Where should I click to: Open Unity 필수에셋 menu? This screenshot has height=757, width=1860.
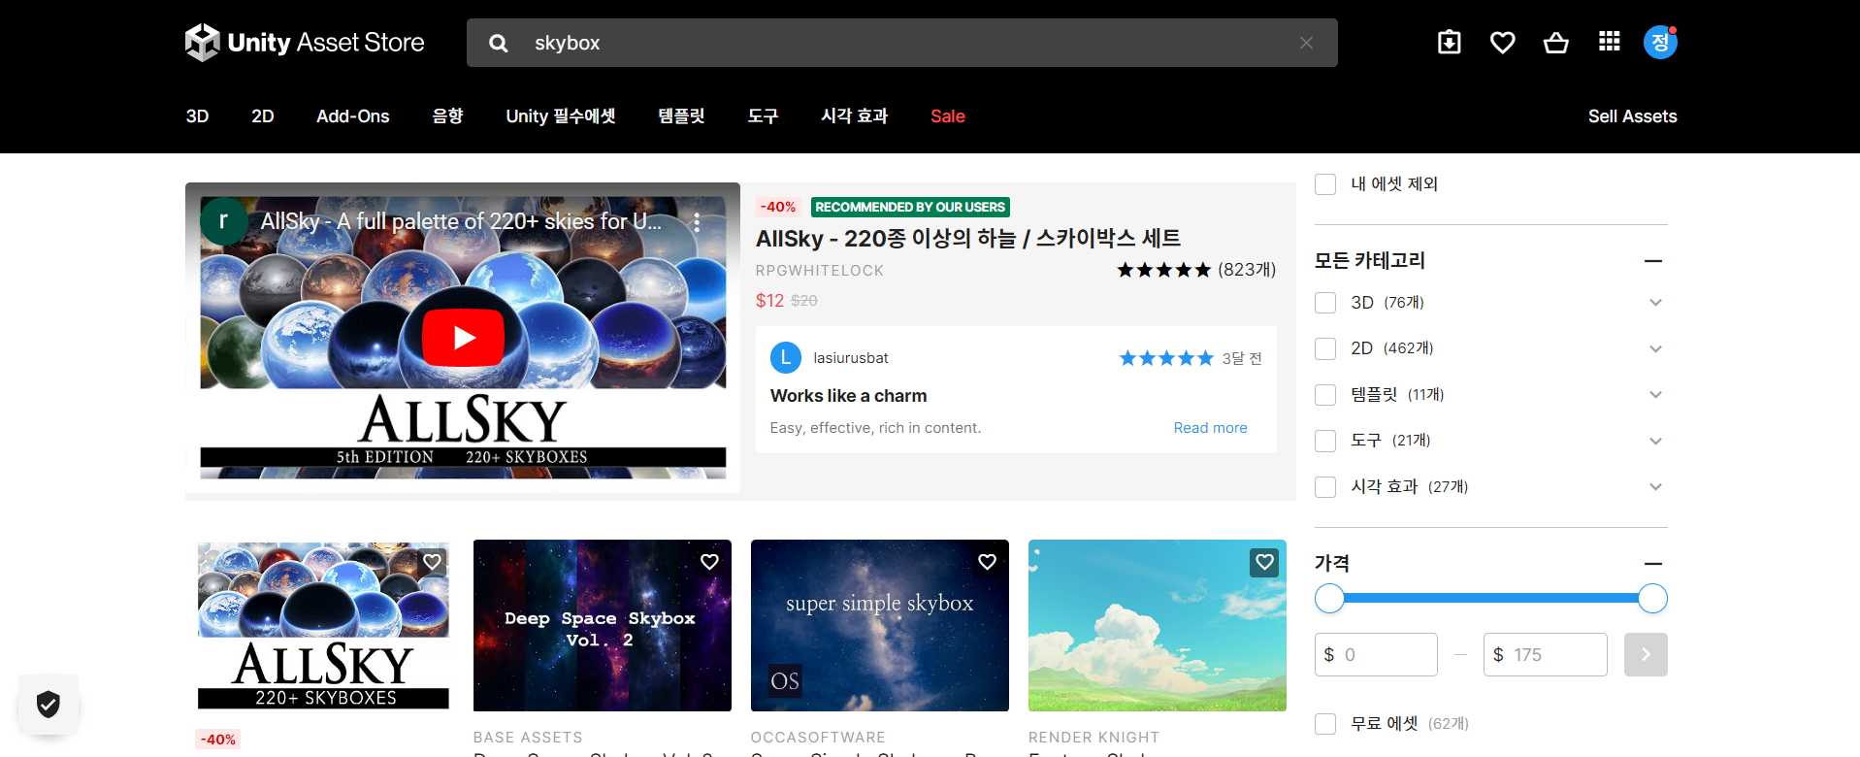click(x=561, y=116)
